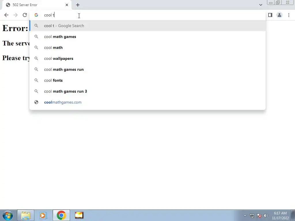Launch Windows Media Player from taskbar
This screenshot has height=221, width=295.
43,215
